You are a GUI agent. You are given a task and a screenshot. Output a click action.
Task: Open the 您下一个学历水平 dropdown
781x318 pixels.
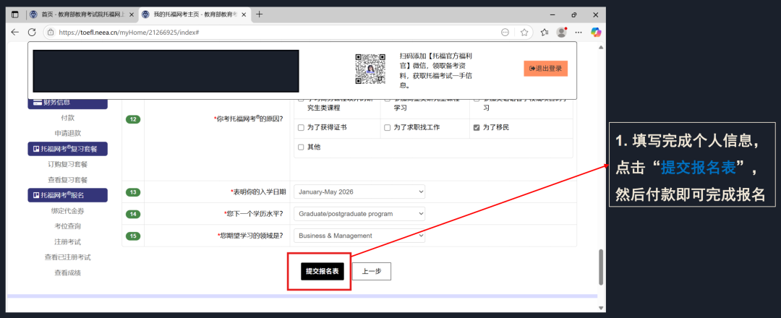click(x=359, y=213)
